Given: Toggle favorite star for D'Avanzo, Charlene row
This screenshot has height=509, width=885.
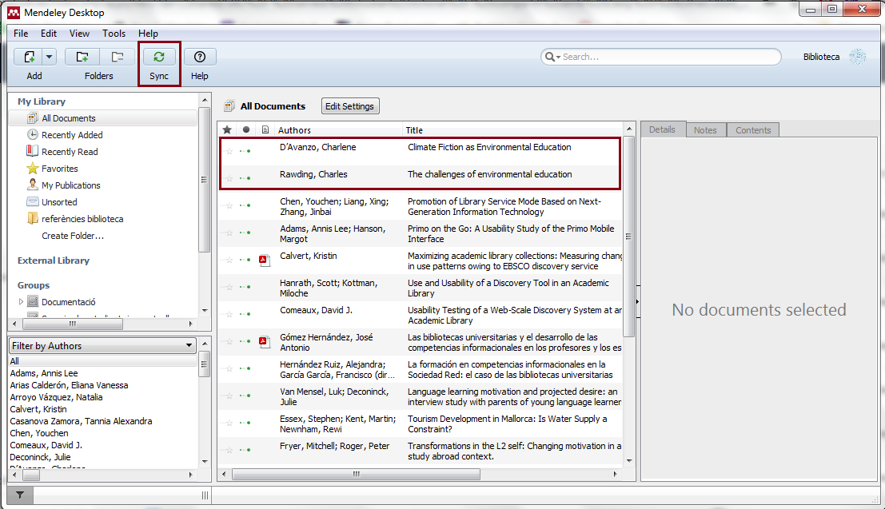Looking at the screenshot, I should pyautogui.click(x=229, y=151).
